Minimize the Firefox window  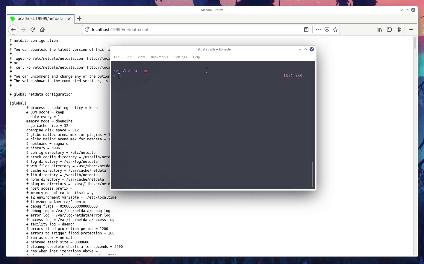(x=401, y=10)
